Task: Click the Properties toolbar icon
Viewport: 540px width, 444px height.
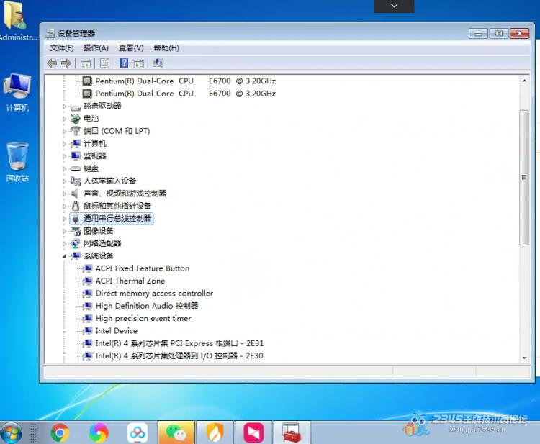Action: pos(104,63)
